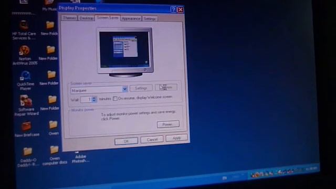Viewport: 336px width, 189px height.
Task: Click the screen saver monitor preview image
Action: [125, 52]
